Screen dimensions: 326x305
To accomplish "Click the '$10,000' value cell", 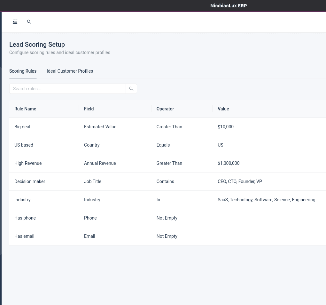I will [226, 127].
